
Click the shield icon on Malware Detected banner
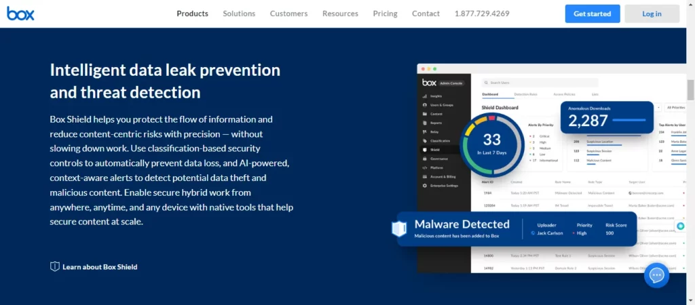[x=399, y=229]
